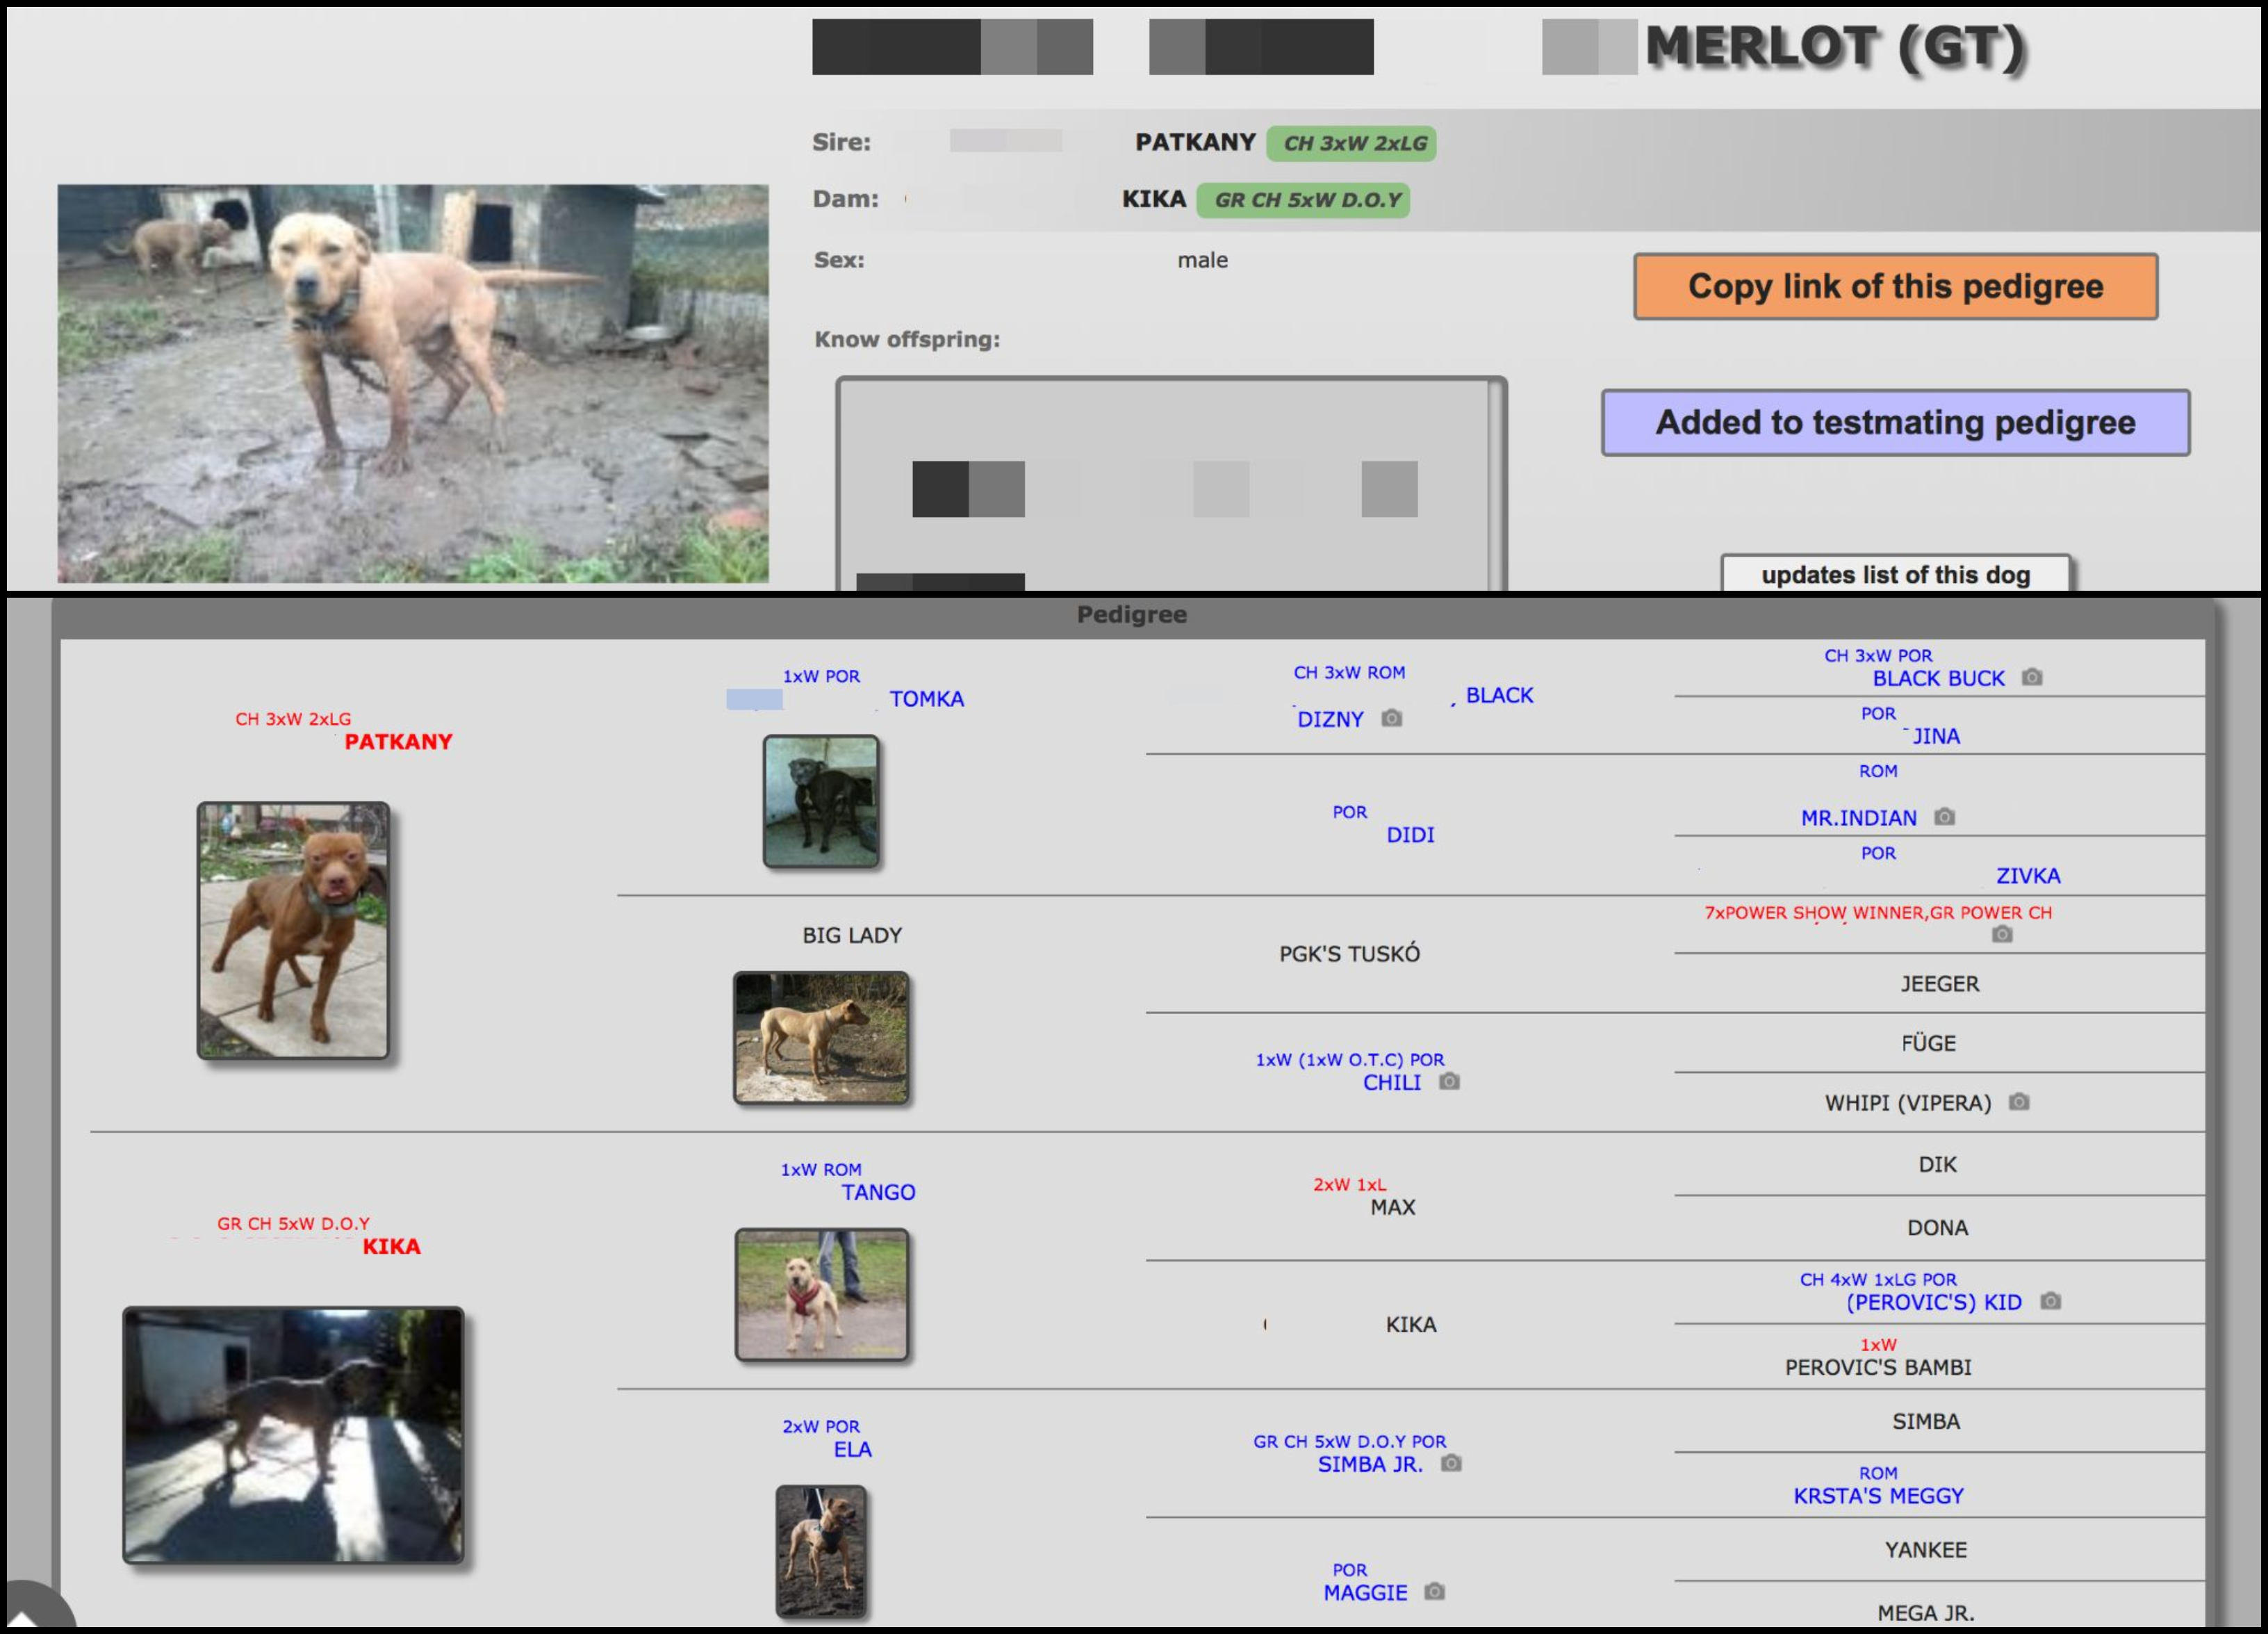Click MAX name text
The image size is (2268, 1634).
point(1392,1207)
